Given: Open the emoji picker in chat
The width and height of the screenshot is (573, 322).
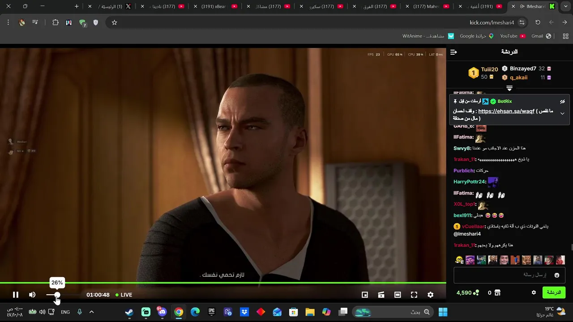Looking at the screenshot, I should pos(557,275).
